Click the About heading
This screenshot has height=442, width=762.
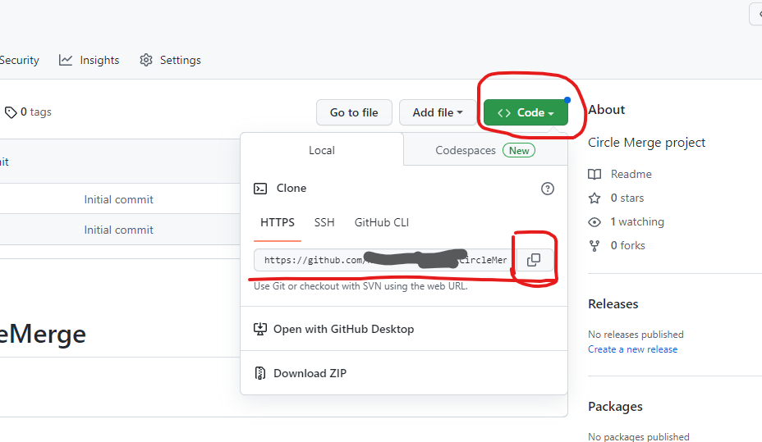click(607, 110)
